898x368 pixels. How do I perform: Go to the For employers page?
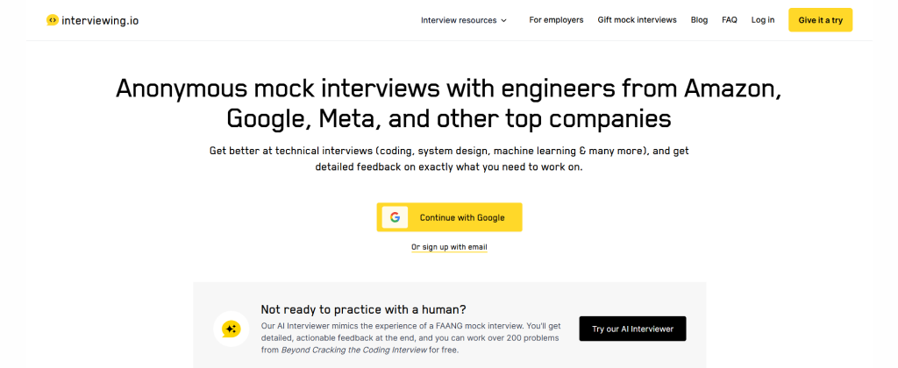pyautogui.click(x=556, y=20)
